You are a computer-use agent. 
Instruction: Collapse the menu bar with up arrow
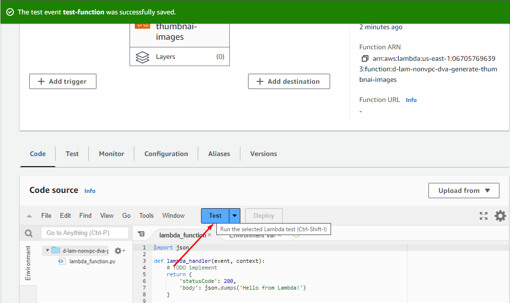pos(29,216)
